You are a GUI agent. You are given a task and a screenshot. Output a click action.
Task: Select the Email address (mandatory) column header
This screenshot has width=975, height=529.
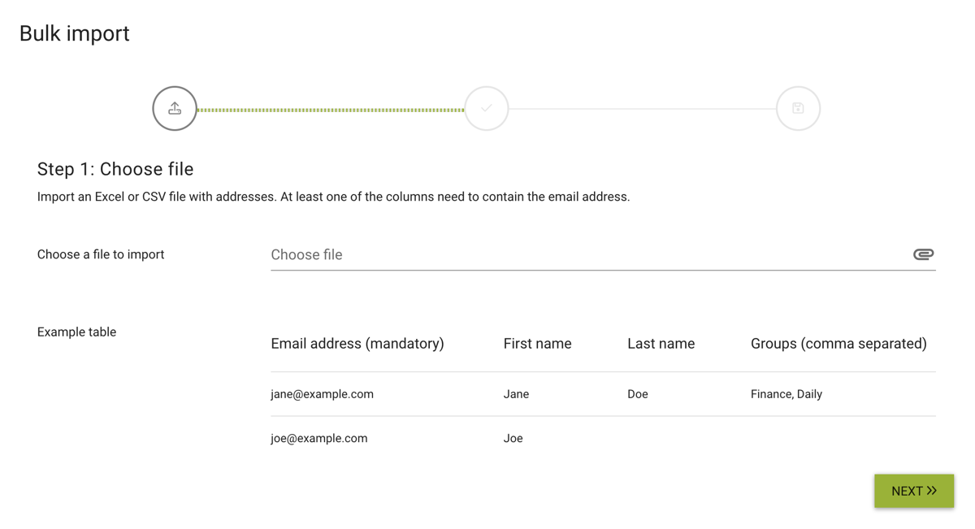357,344
